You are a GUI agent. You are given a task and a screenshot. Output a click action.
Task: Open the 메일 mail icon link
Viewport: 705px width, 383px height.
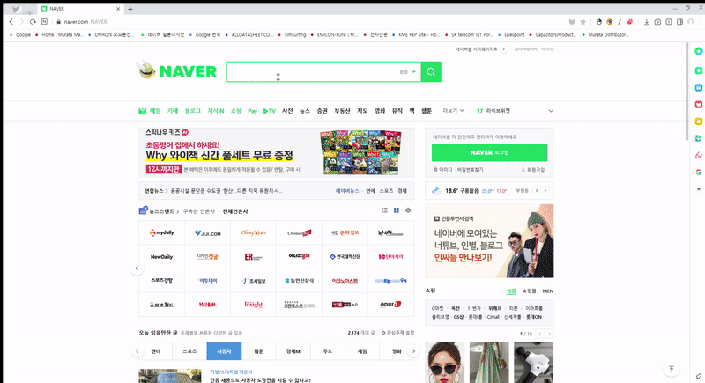(150, 110)
